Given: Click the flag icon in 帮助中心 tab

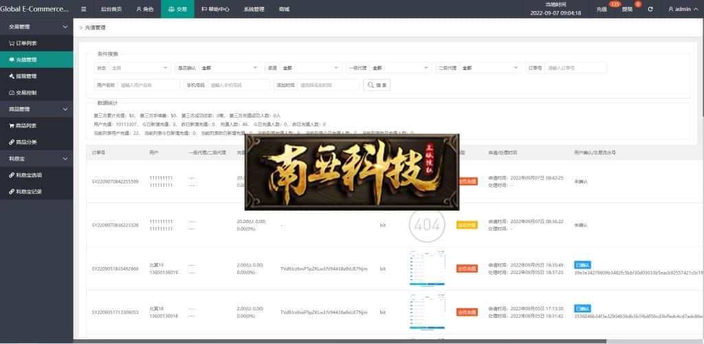Looking at the screenshot, I should coord(204,9).
